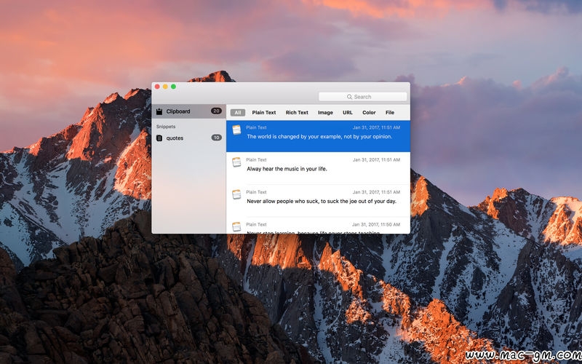The width and height of the screenshot is (582, 364).
Task: Click the note icon of the highlighted entry
Action: coord(236,130)
